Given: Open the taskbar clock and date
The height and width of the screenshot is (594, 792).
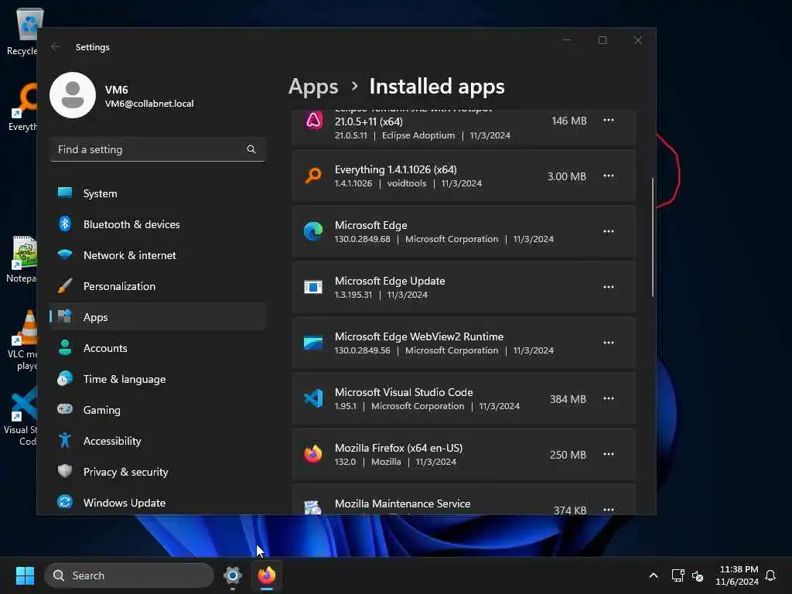Looking at the screenshot, I should coord(737,575).
